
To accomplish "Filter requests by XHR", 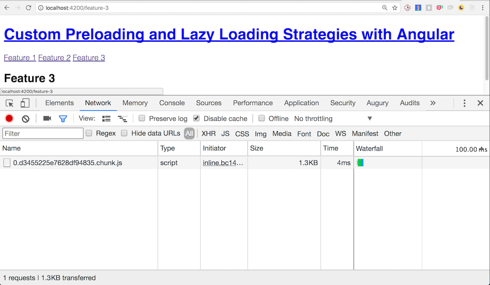I will (x=209, y=134).
